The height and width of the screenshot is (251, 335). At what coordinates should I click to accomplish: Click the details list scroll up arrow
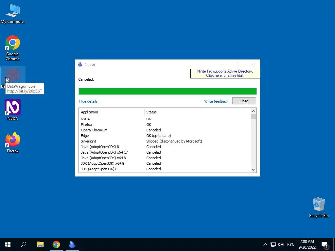[x=253, y=111]
